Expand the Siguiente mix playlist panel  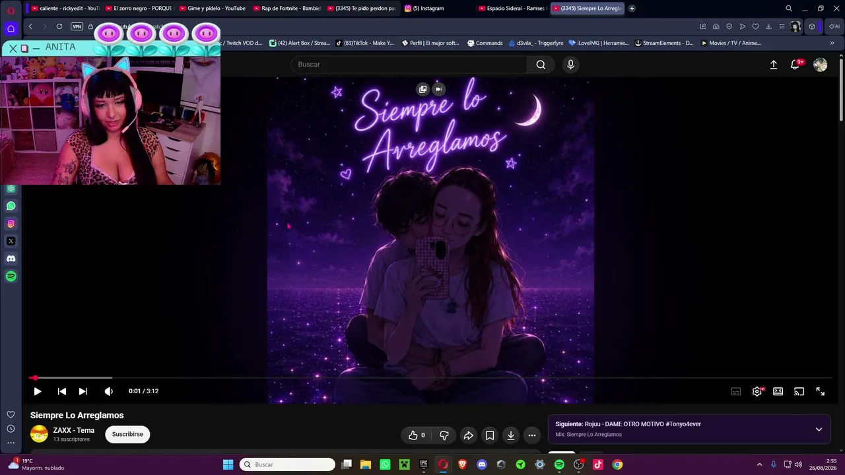pyautogui.click(x=819, y=429)
